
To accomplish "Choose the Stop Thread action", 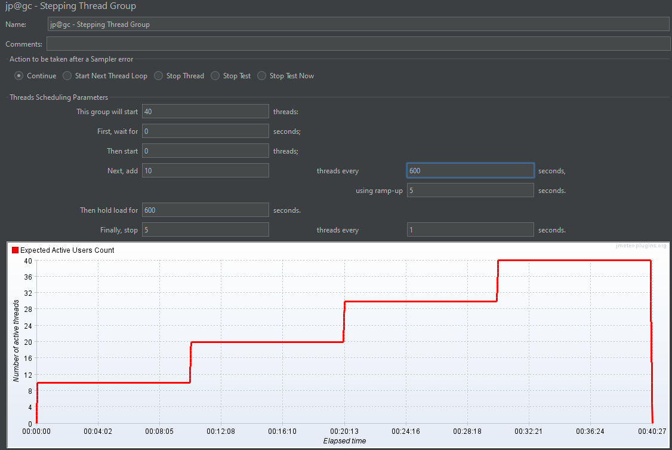I will click(x=159, y=76).
